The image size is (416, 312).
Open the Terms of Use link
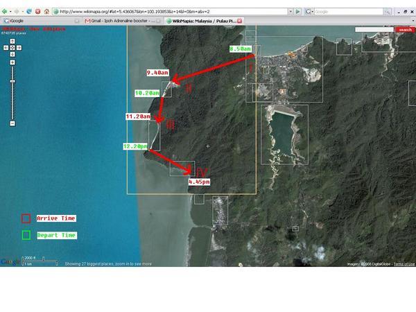point(404,264)
